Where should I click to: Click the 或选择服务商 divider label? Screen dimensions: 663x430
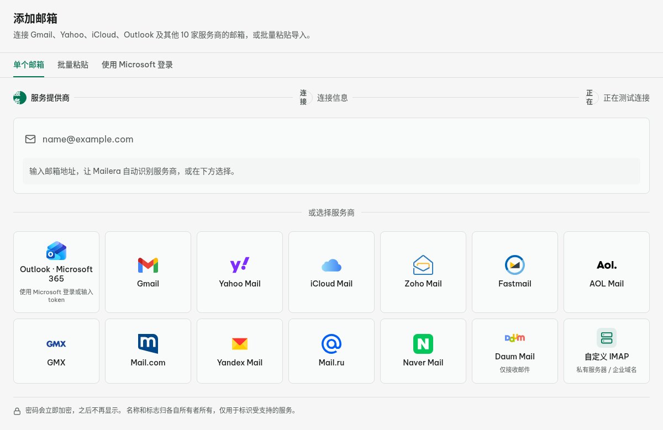click(331, 213)
